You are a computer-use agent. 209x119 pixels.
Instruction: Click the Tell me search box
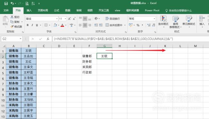coord(178,11)
